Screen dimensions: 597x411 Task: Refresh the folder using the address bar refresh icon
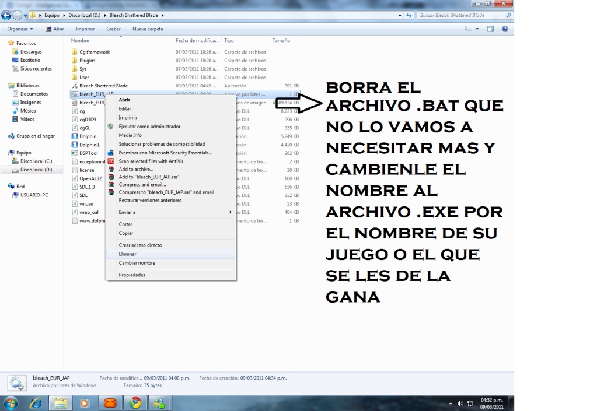[x=409, y=15]
